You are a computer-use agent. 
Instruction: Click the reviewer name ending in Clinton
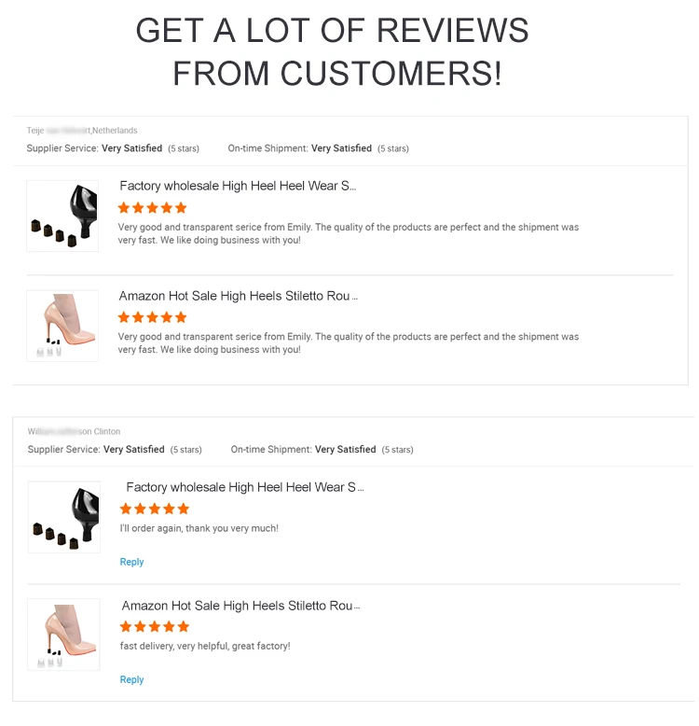tap(74, 431)
